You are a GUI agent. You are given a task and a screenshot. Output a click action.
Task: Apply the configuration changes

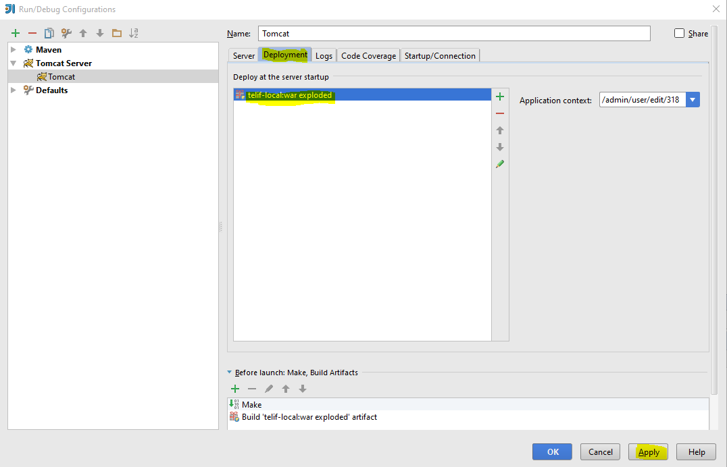648,451
